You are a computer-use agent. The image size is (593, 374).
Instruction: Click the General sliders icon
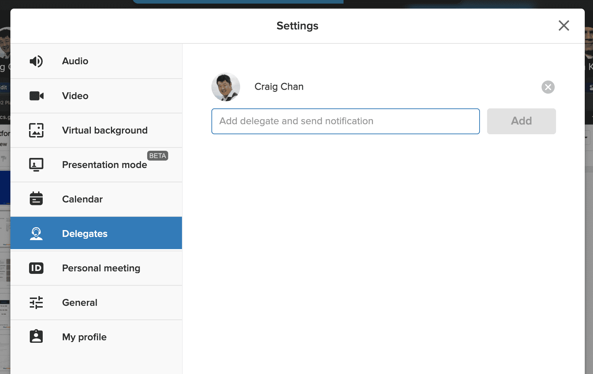point(36,303)
